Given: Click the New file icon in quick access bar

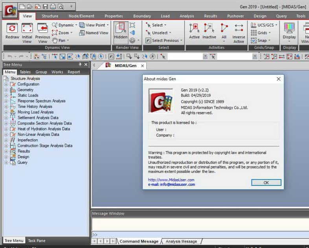Looking at the screenshot, I should click(22, 7).
